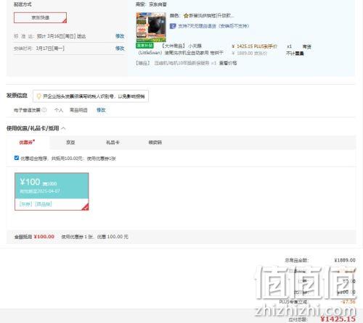The width and height of the screenshot is (363, 323).
Task: Click the 总商品金额 ¥1889.00 value
Action: (x=345, y=260)
